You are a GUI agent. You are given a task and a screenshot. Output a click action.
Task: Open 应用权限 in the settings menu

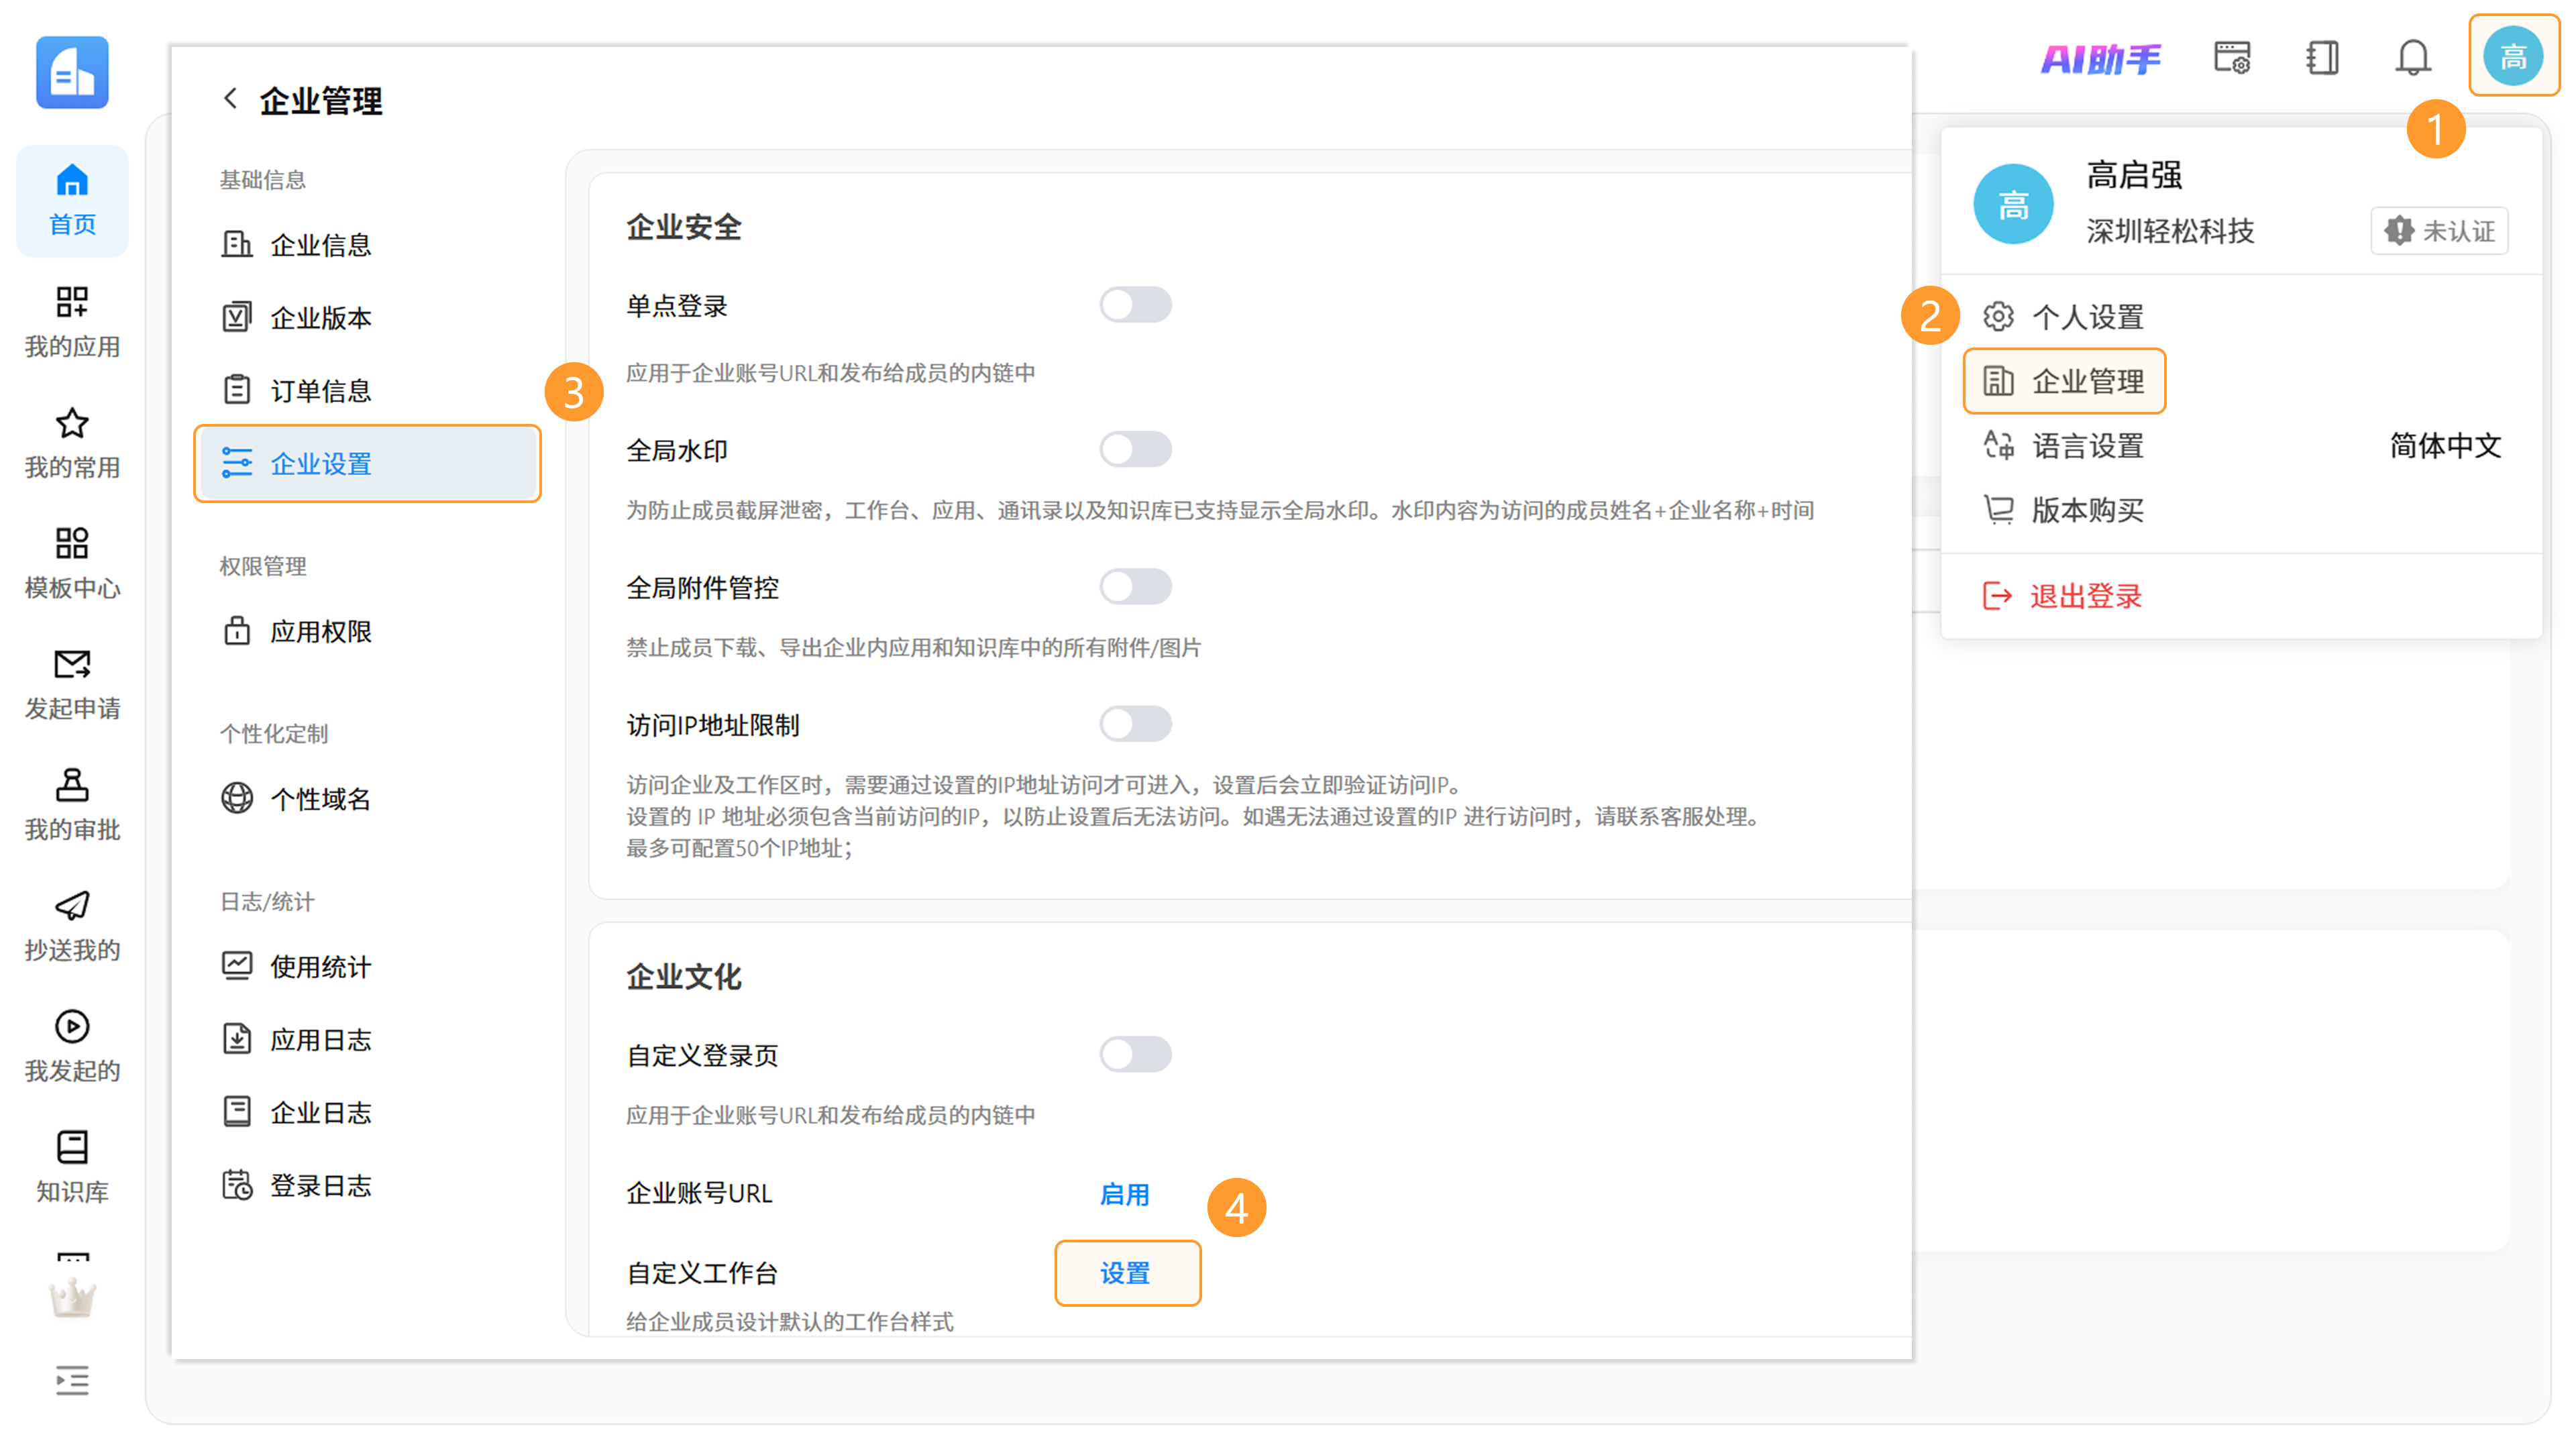(x=368, y=632)
